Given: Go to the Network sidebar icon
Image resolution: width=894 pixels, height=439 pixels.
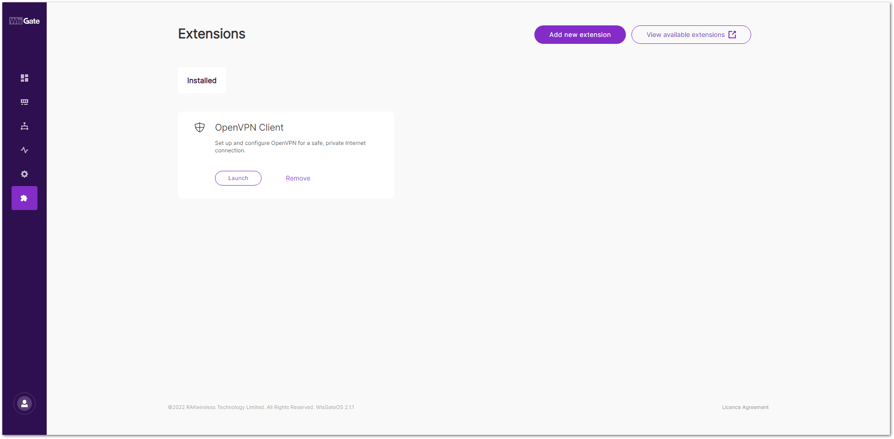Looking at the screenshot, I should point(24,126).
